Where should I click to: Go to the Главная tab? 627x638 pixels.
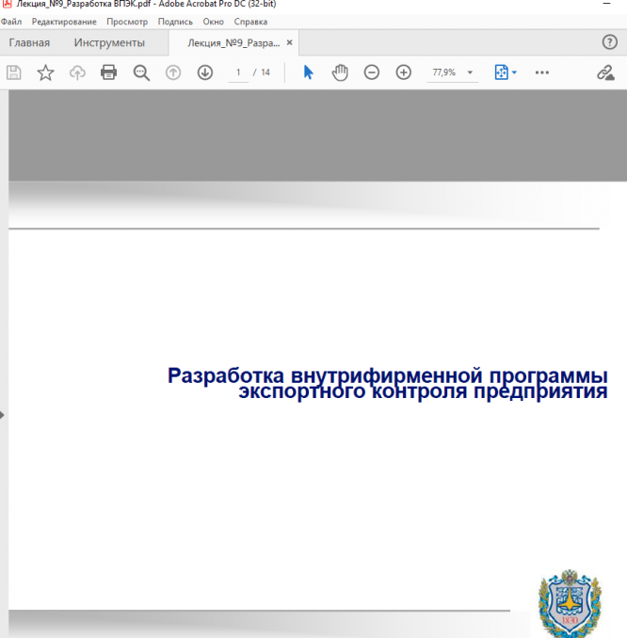[x=29, y=42]
